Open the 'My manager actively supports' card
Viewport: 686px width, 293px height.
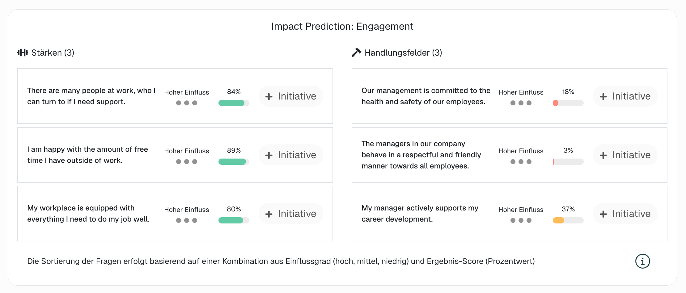coord(420,214)
